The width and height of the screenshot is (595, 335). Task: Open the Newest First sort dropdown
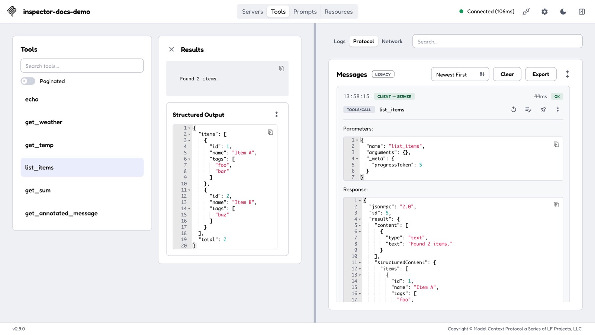(x=460, y=74)
